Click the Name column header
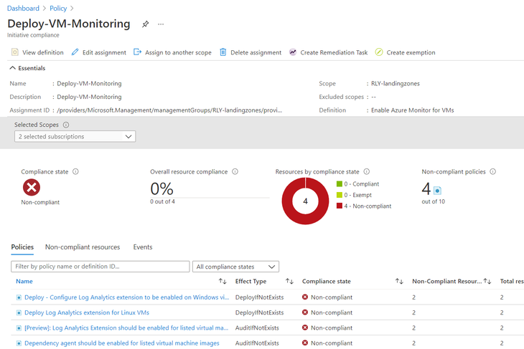 pos(24,281)
